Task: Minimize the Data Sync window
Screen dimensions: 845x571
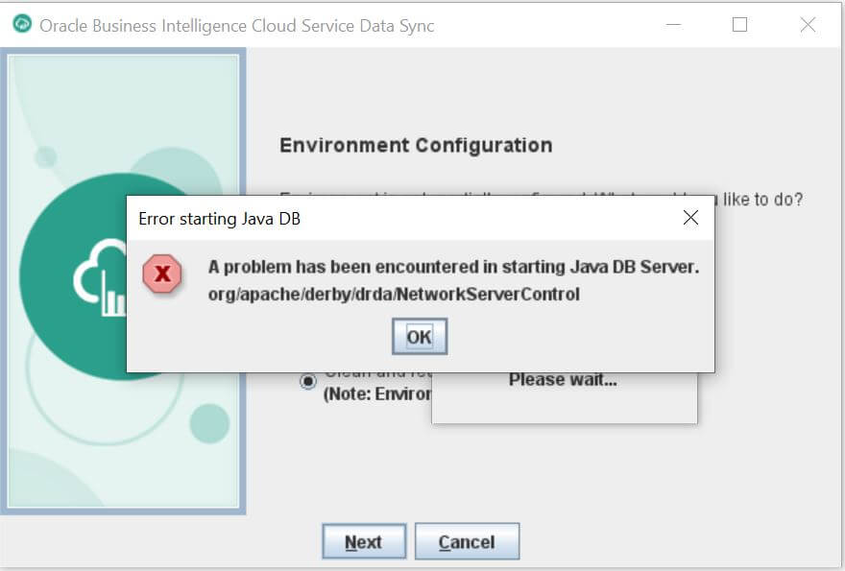Action: (x=673, y=25)
